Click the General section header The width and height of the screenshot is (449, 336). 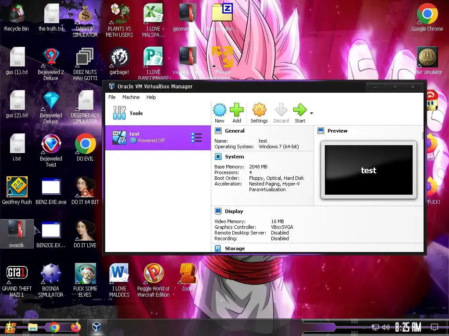click(235, 131)
